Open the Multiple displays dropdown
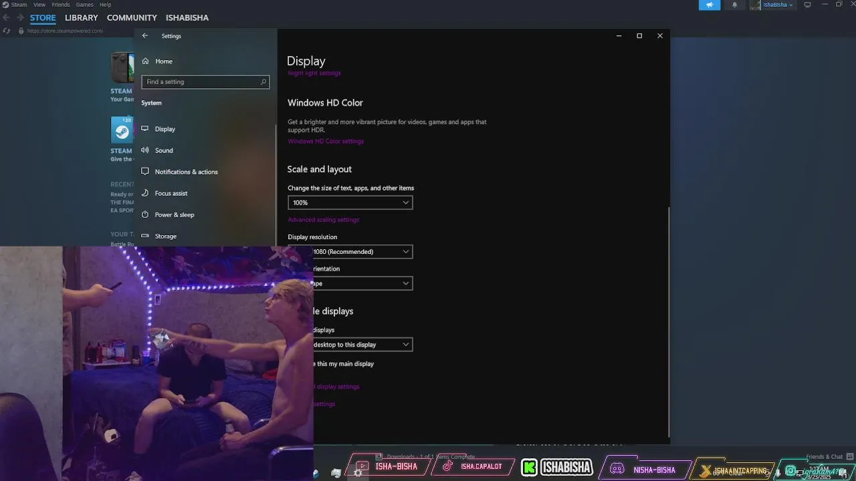Viewport: 856px width, 481px height. pyautogui.click(x=350, y=345)
